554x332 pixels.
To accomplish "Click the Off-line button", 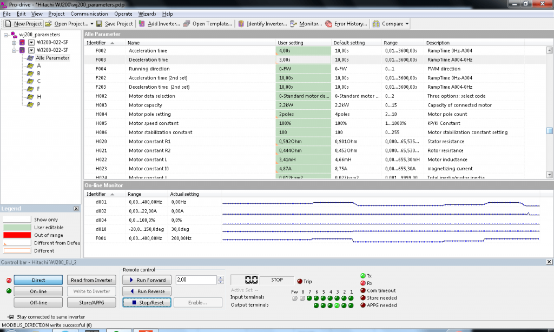I will point(38,303).
